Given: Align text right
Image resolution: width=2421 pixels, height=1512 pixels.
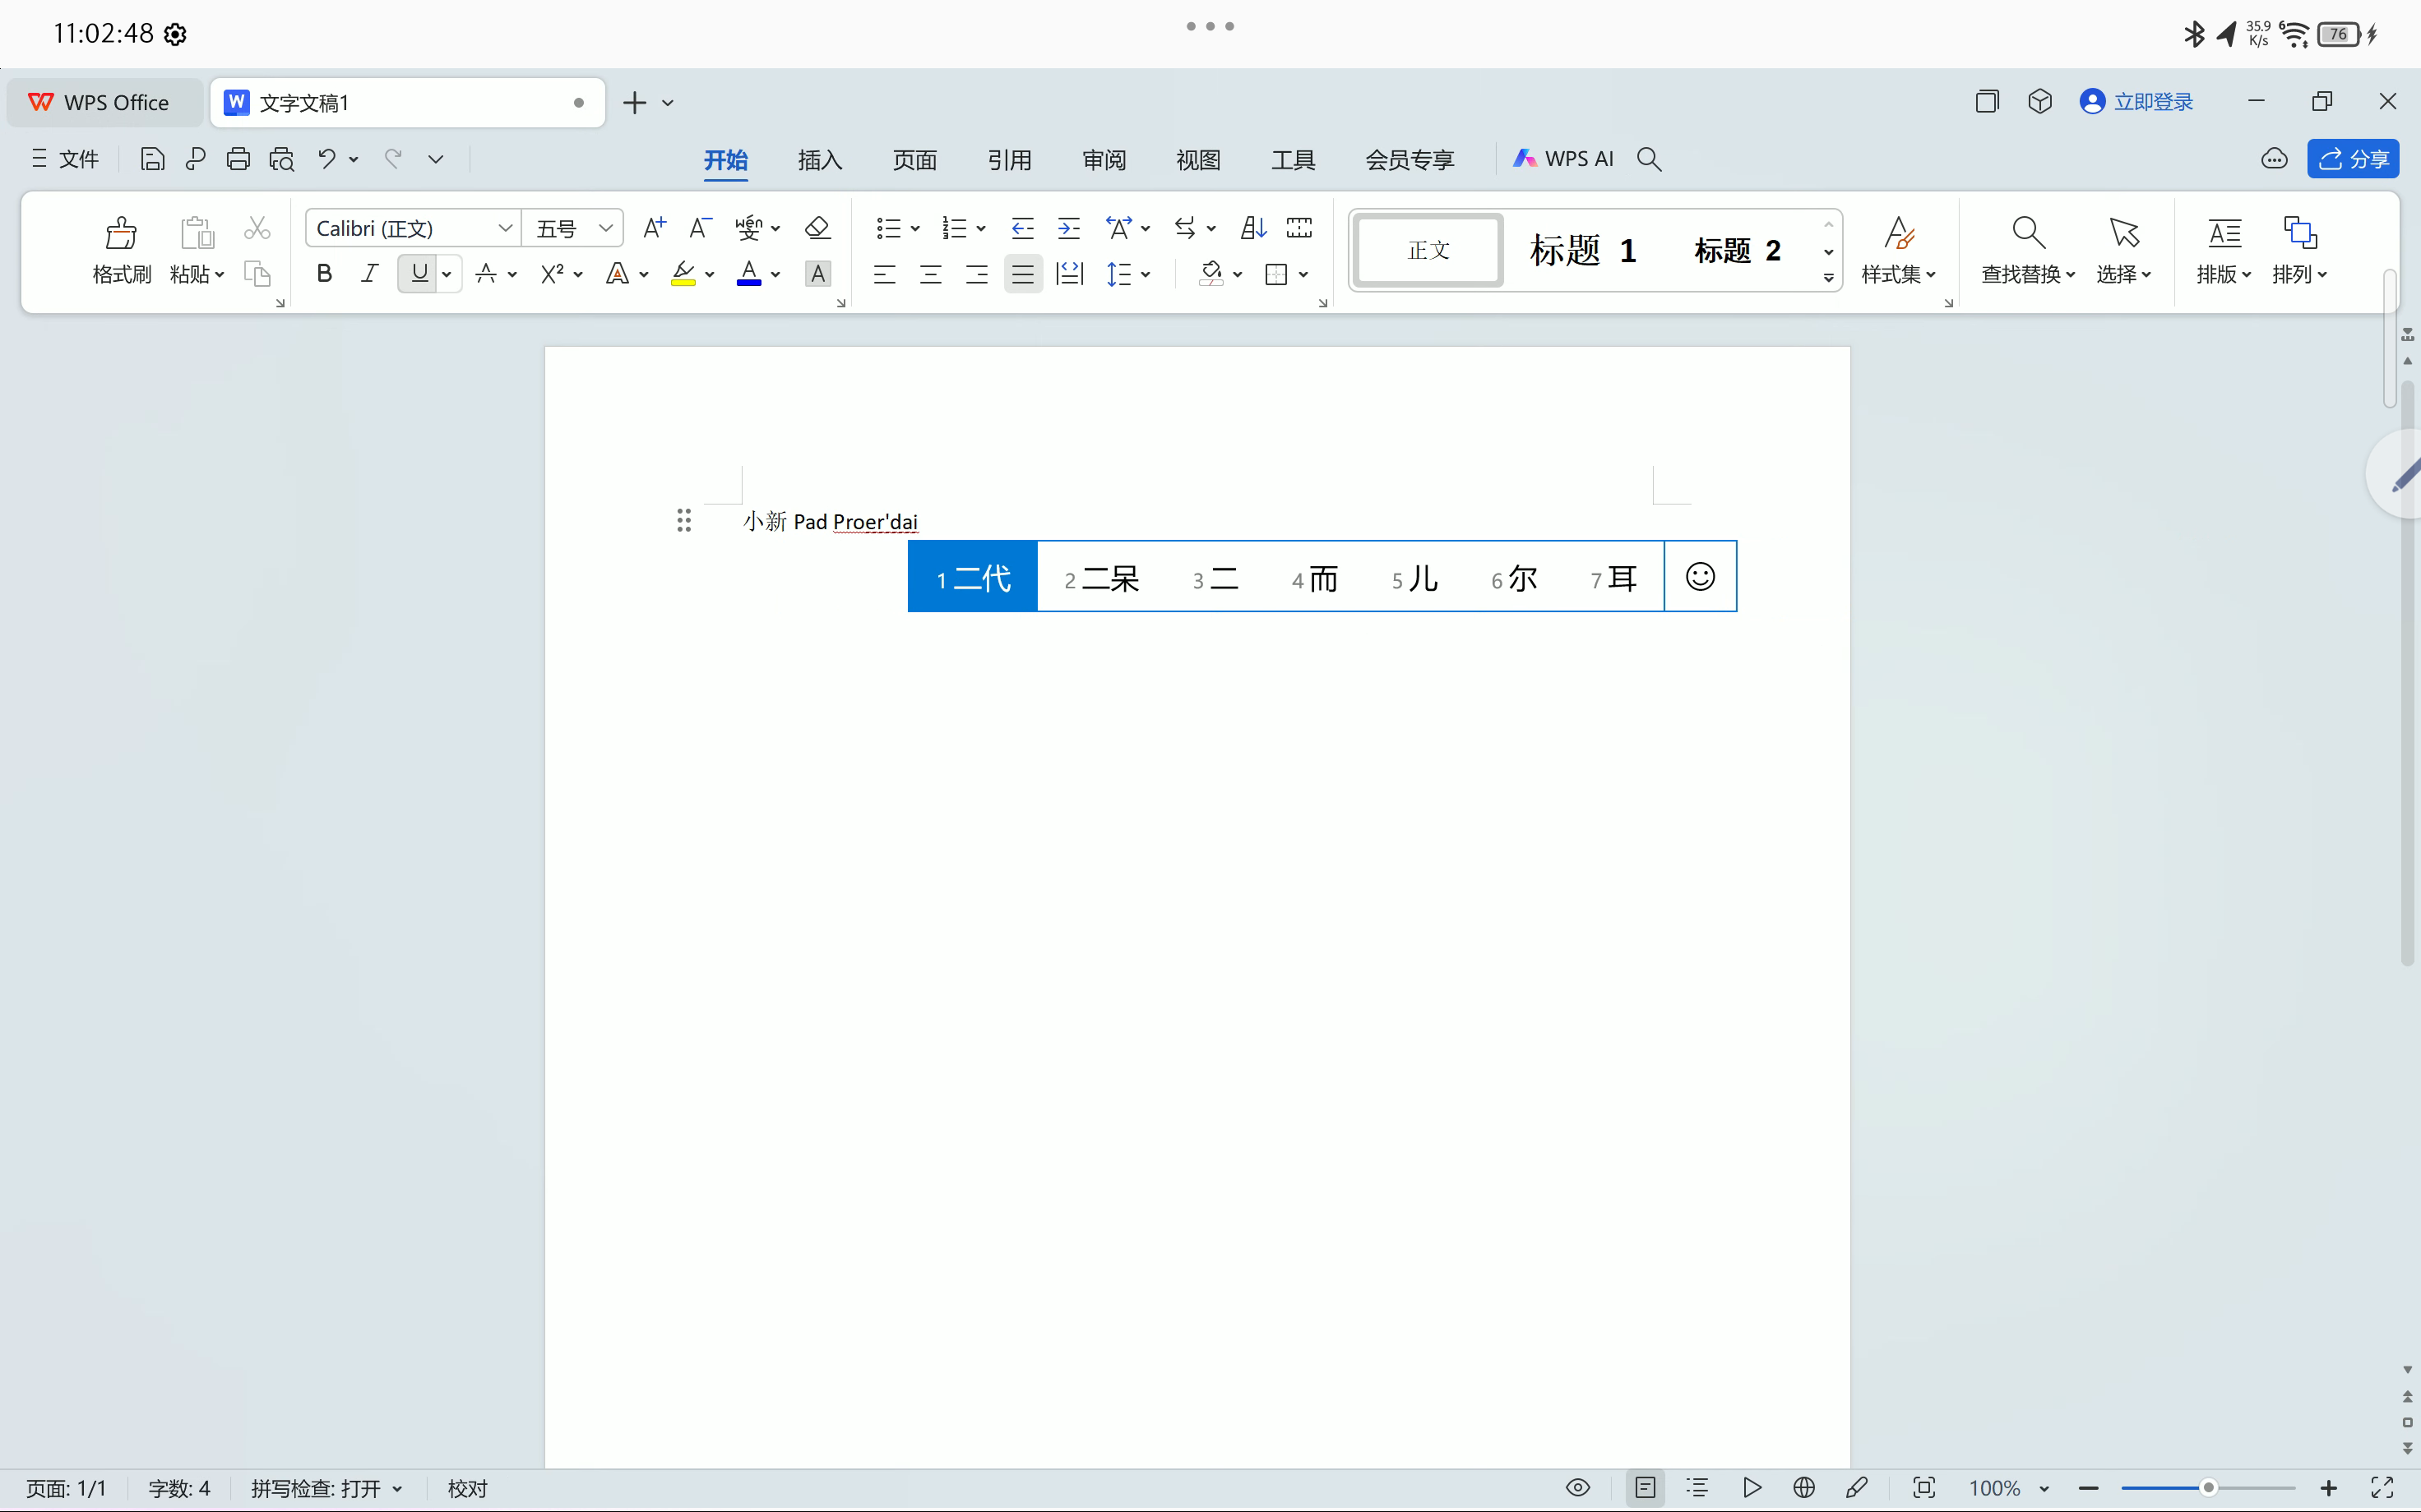Looking at the screenshot, I should click(x=976, y=273).
